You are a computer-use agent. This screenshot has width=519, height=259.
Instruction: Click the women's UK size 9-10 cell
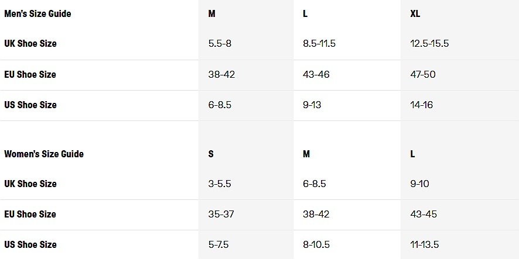click(420, 184)
